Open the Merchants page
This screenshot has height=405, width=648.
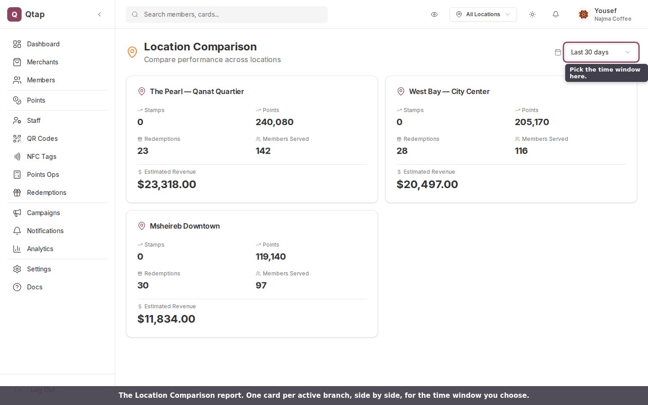pos(57,62)
